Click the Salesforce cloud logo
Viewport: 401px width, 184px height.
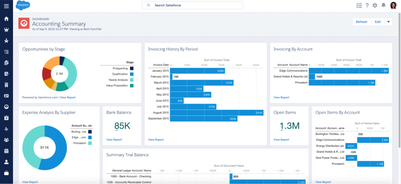pos(23,5)
